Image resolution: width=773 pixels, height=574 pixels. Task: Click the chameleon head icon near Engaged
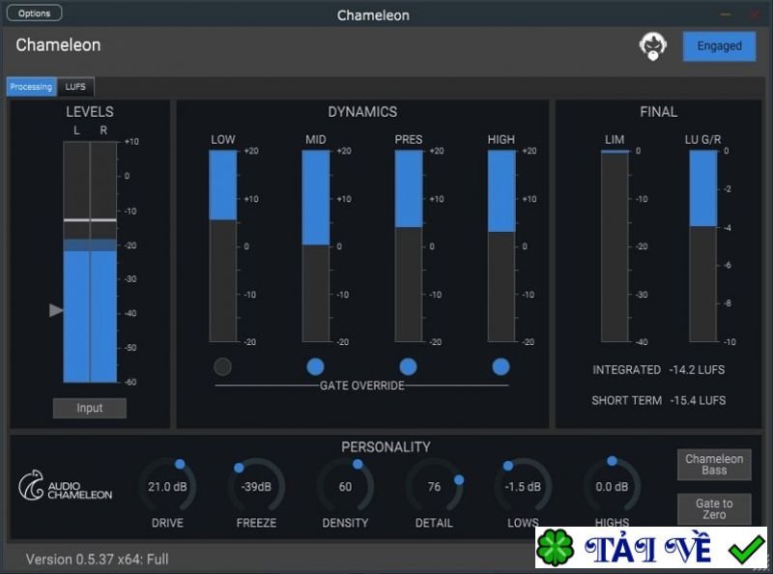[652, 44]
